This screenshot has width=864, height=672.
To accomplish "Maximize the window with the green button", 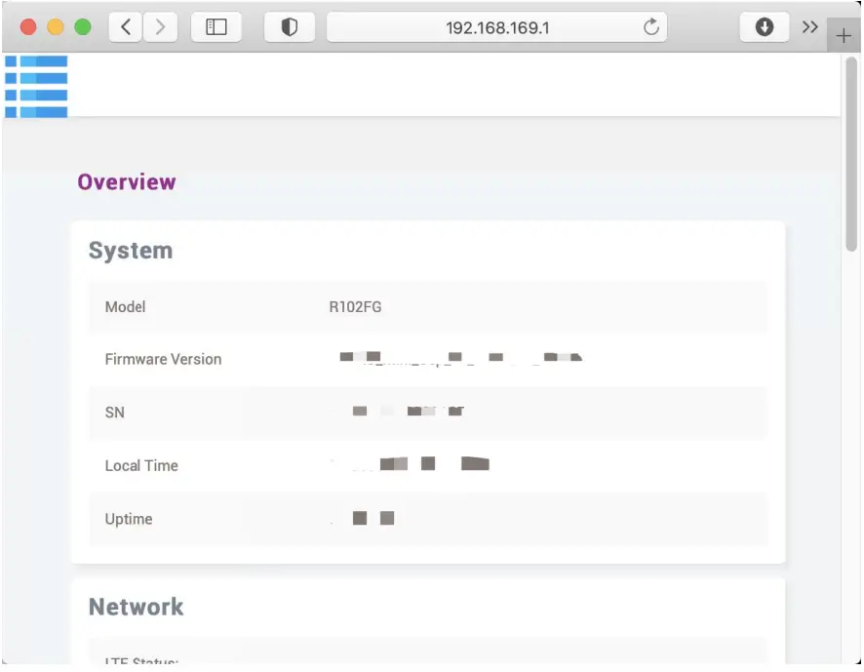I will click(83, 27).
